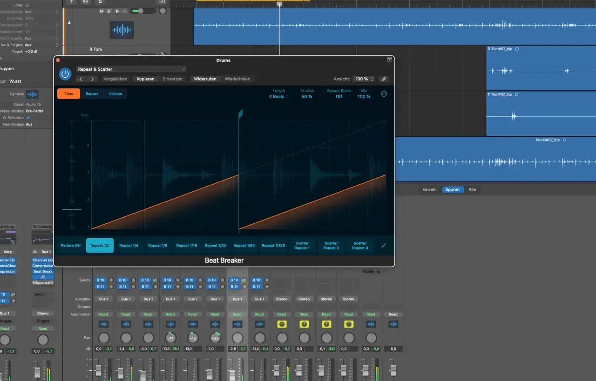Open the Beat Breaker more options ellipsis
Viewport: 596px width, 381px height.
pos(384,94)
